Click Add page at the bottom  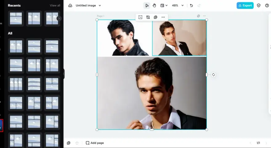coord(95,143)
